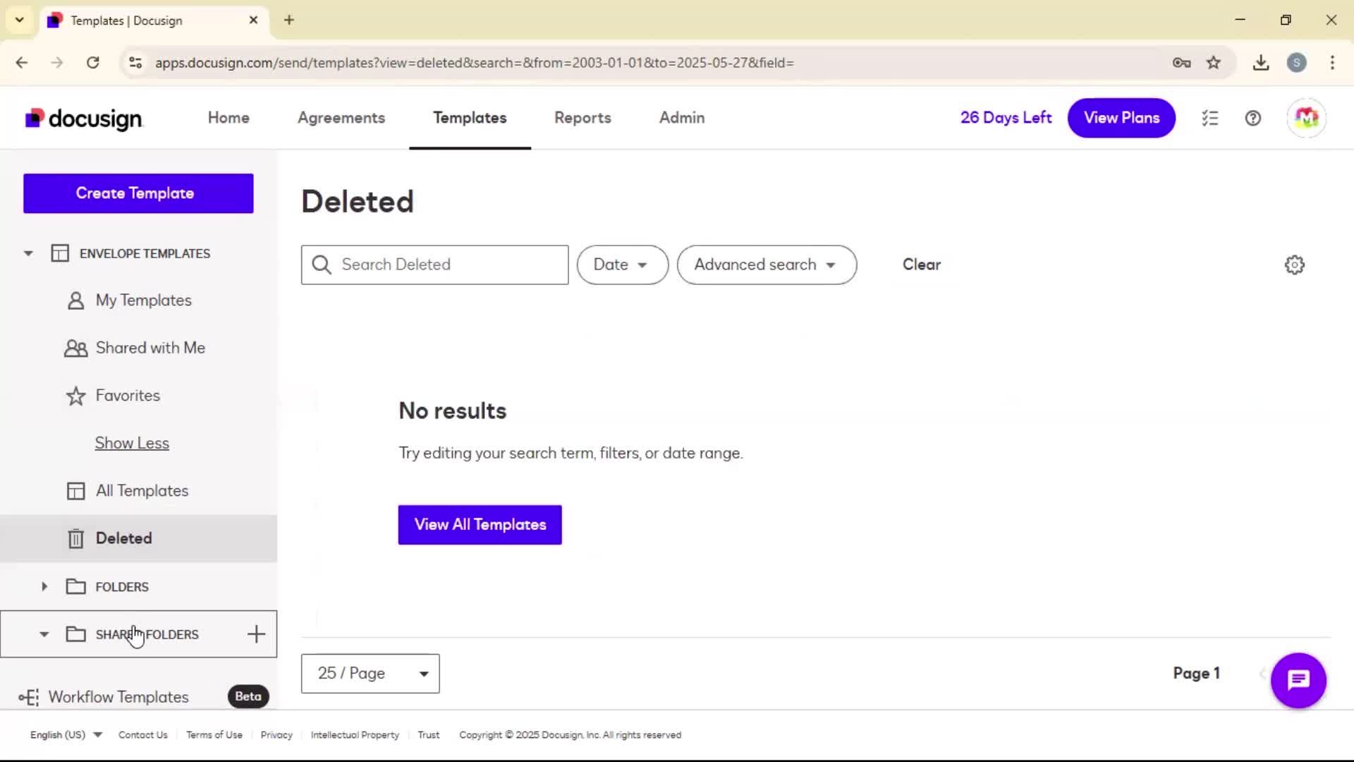Open a new browser tab

(289, 20)
